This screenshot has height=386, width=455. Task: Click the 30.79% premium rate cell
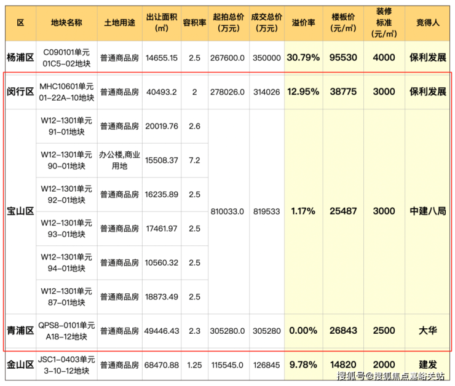[x=303, y=58]
